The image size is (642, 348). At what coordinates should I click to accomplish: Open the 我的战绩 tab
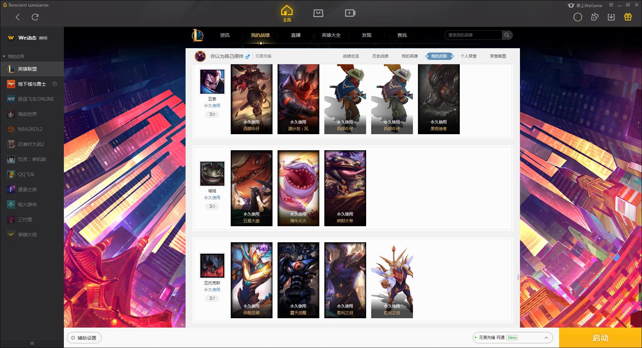[260, 35]
